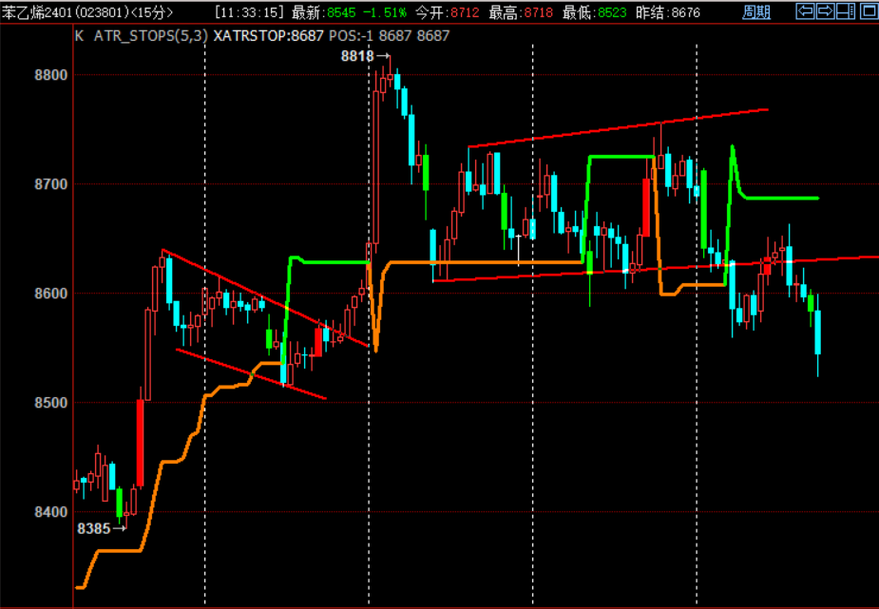Select the upper rising red channel line

618,128
